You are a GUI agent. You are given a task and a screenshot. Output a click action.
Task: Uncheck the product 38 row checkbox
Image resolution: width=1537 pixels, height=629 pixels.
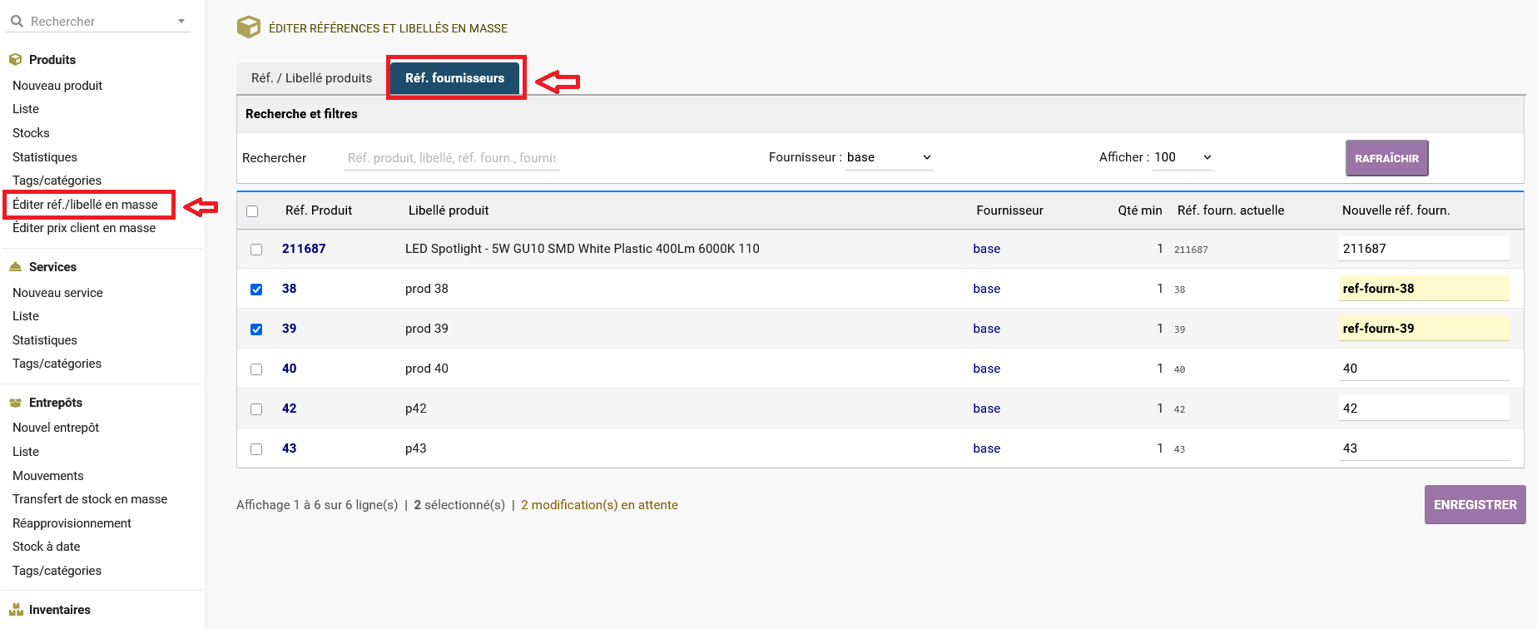pos(256,290)
